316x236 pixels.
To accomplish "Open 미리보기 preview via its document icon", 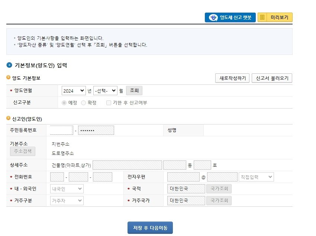I will click(262, 17).
